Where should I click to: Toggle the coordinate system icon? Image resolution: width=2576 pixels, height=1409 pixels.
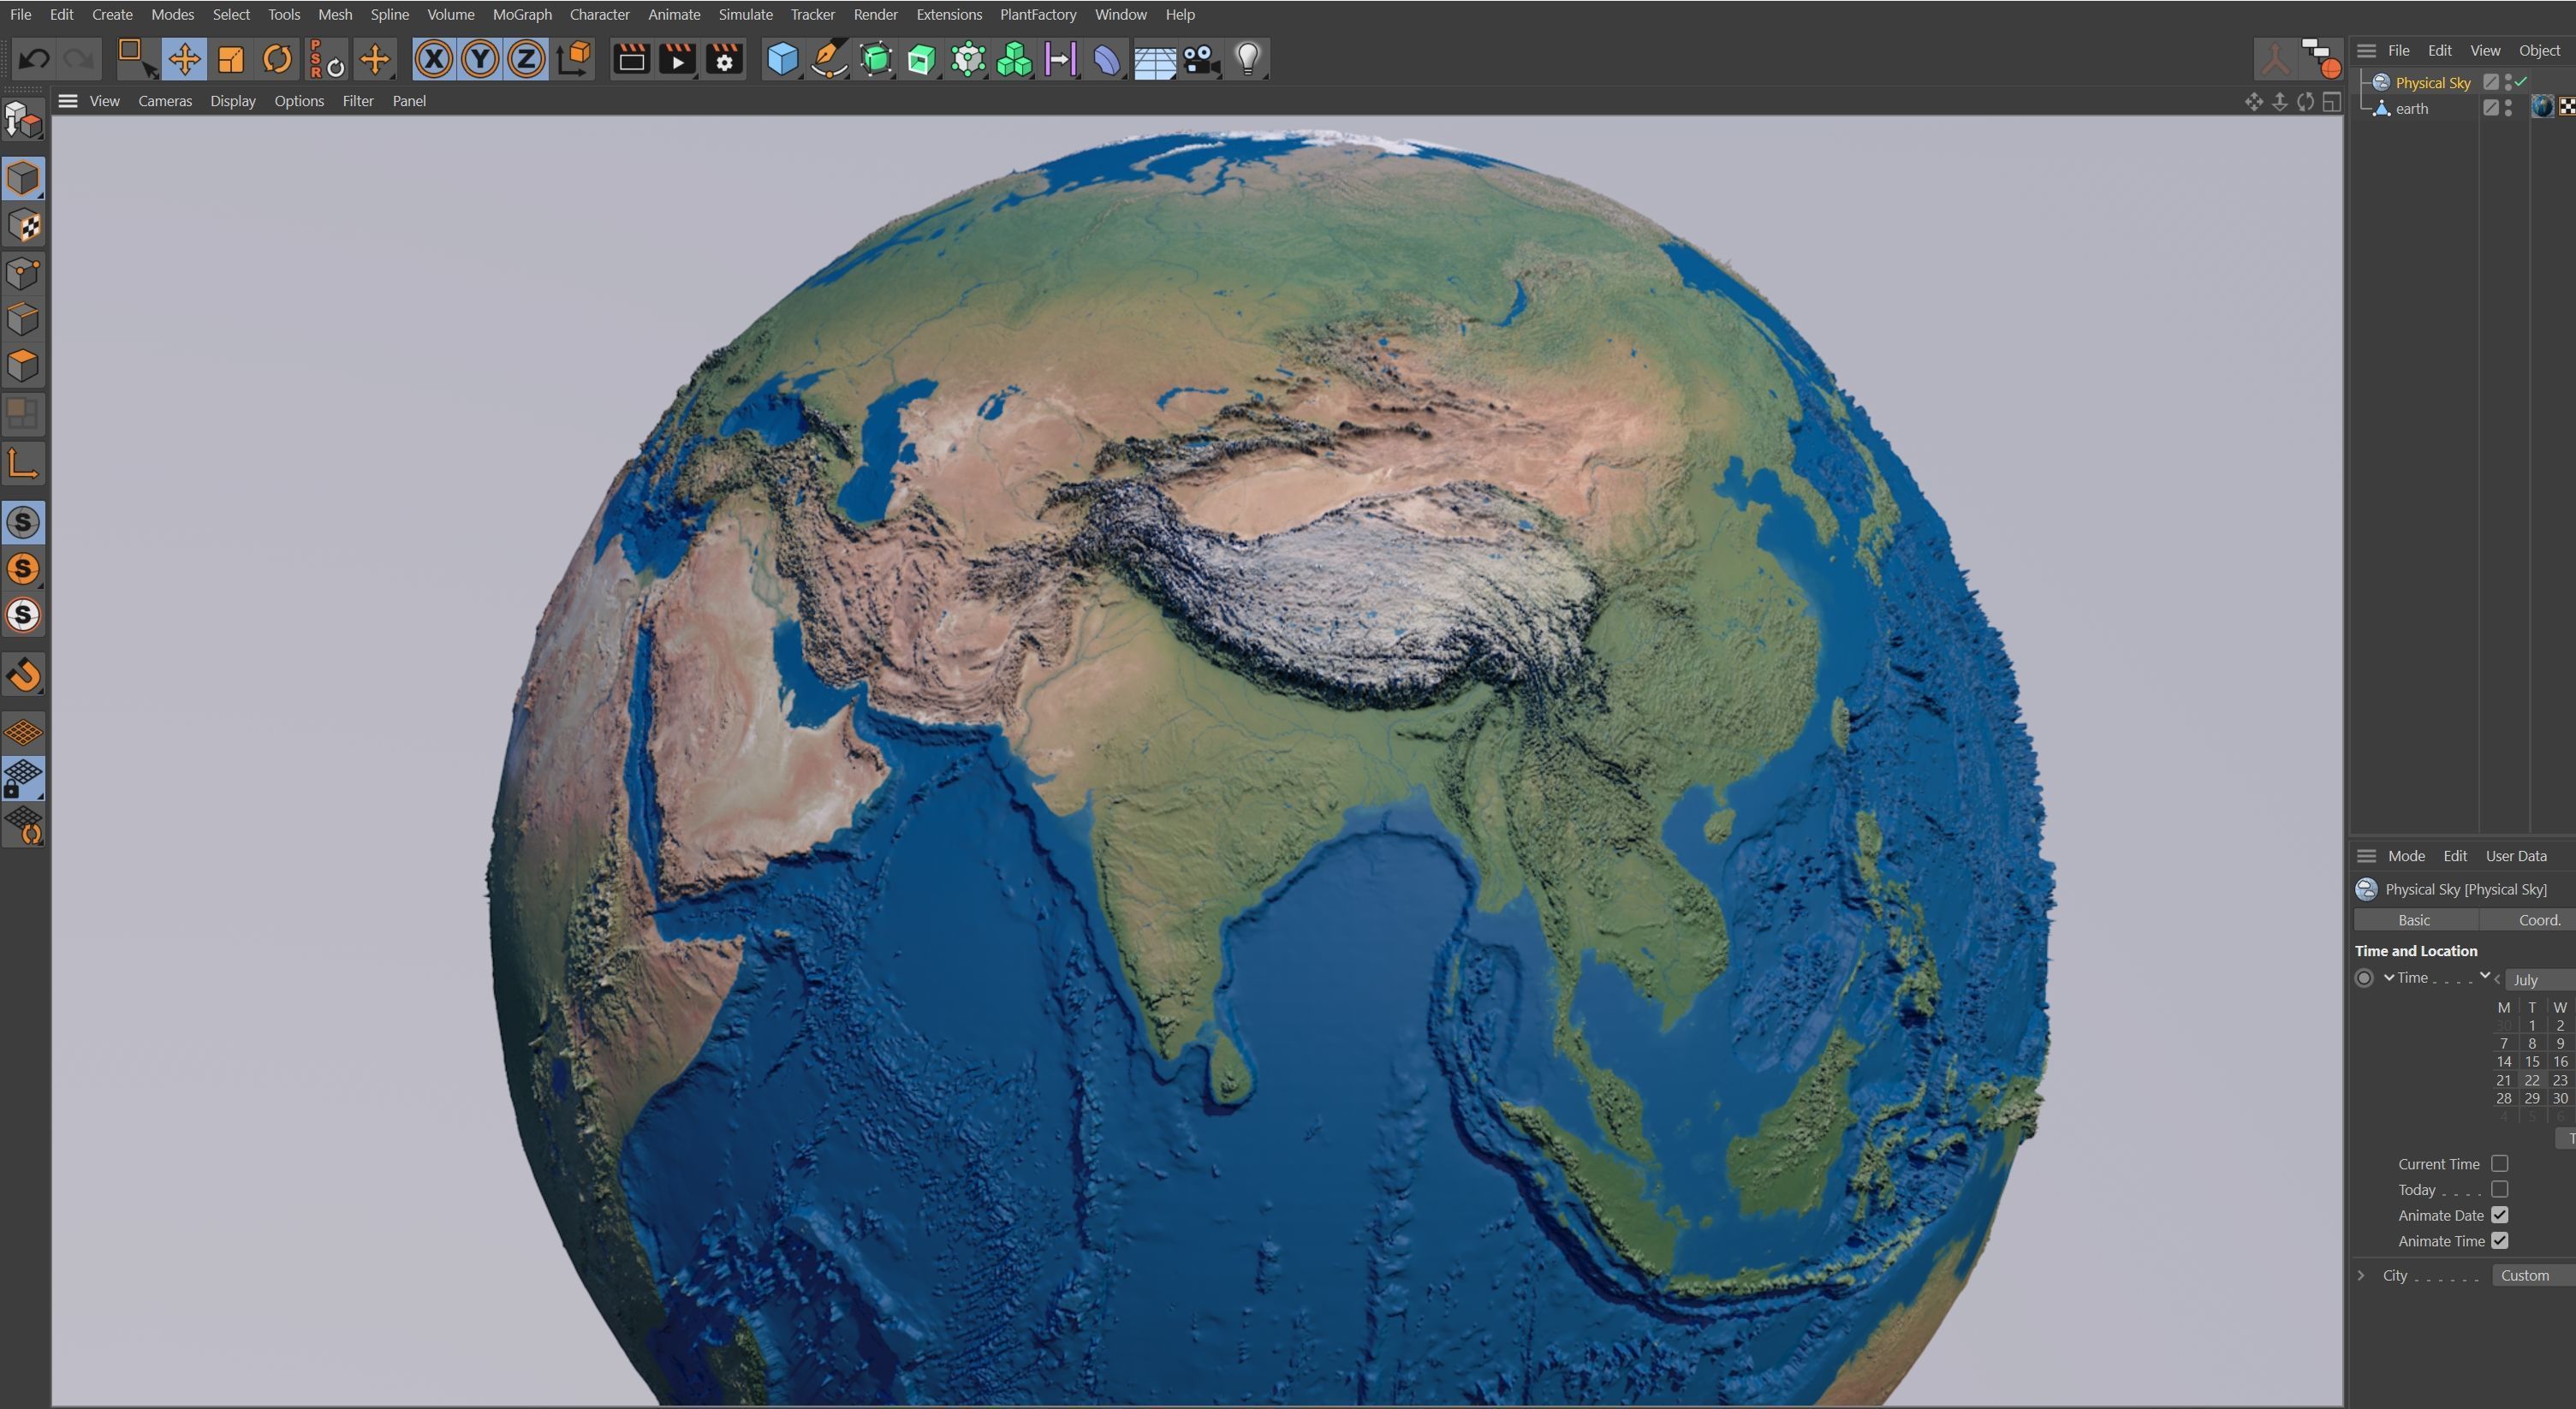574,59
